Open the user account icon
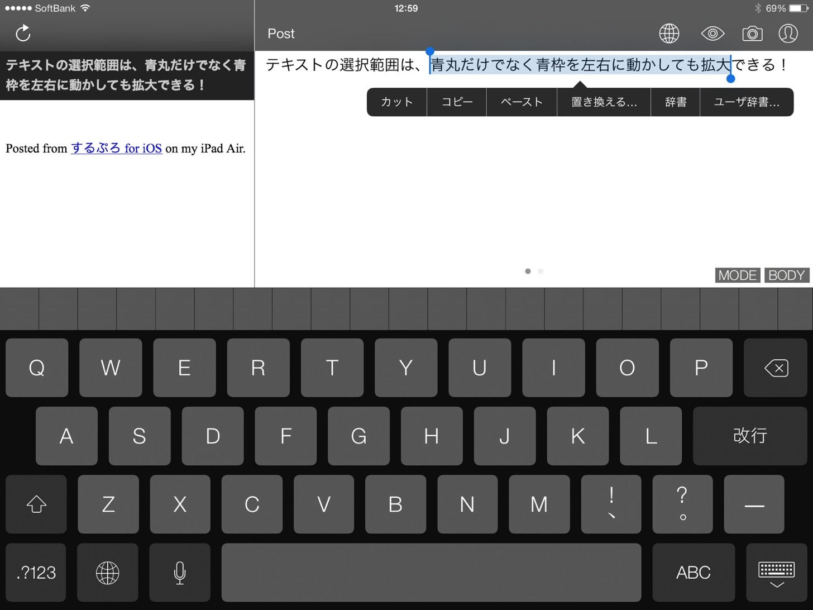Viewport: 813px width, 610px height. (x=788, y=34)
